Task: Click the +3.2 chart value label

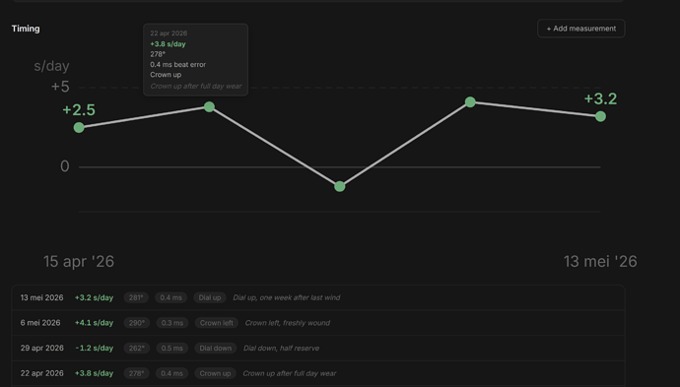Action: [x=600, y=98]
